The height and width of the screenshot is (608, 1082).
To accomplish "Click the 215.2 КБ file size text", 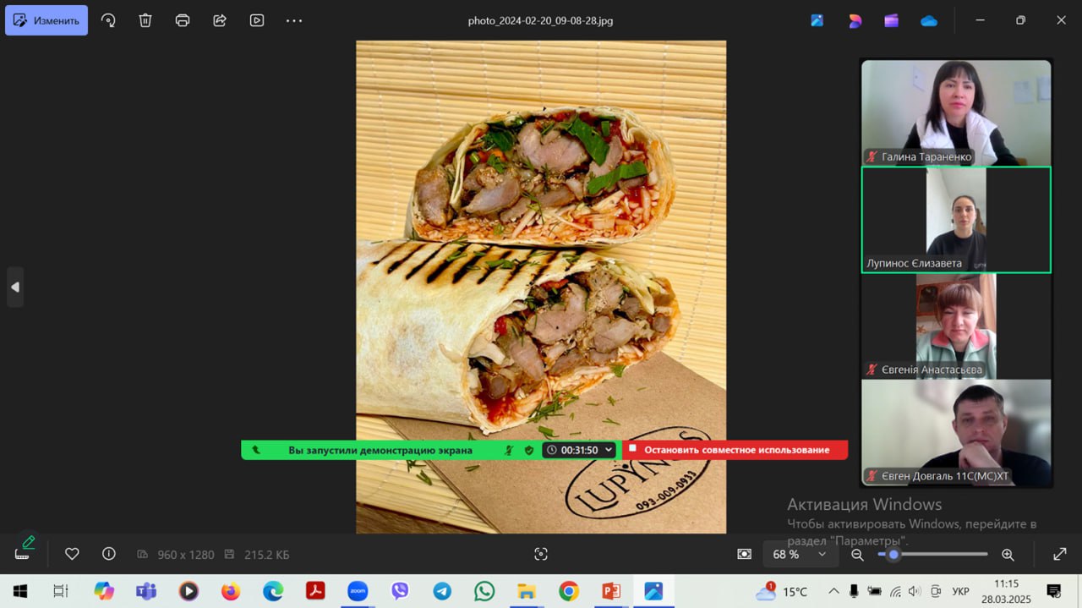I will [x=266, y=555].
